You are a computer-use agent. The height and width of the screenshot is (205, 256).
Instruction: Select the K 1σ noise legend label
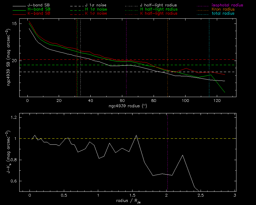(94, 14)
